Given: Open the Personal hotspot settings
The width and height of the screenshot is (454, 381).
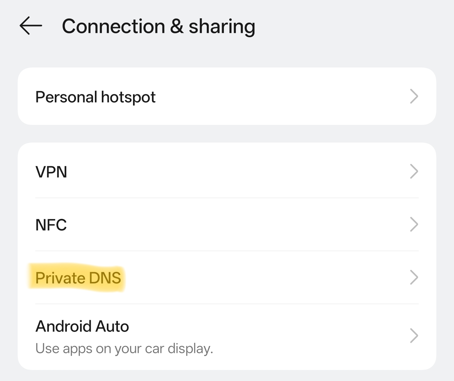Looking at the screenshot, I should click(95, 97).
